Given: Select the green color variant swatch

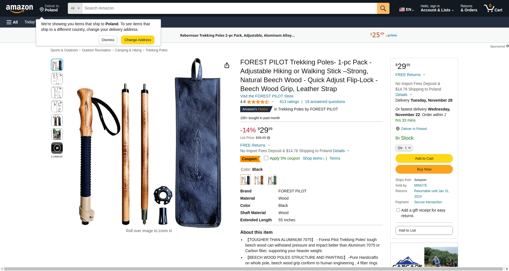Looking at the screenshot, I should (x=272, y=180).
